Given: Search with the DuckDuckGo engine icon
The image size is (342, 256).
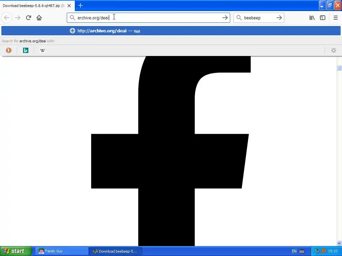Looking at the screenshot, I should click(x=8, y=51).
